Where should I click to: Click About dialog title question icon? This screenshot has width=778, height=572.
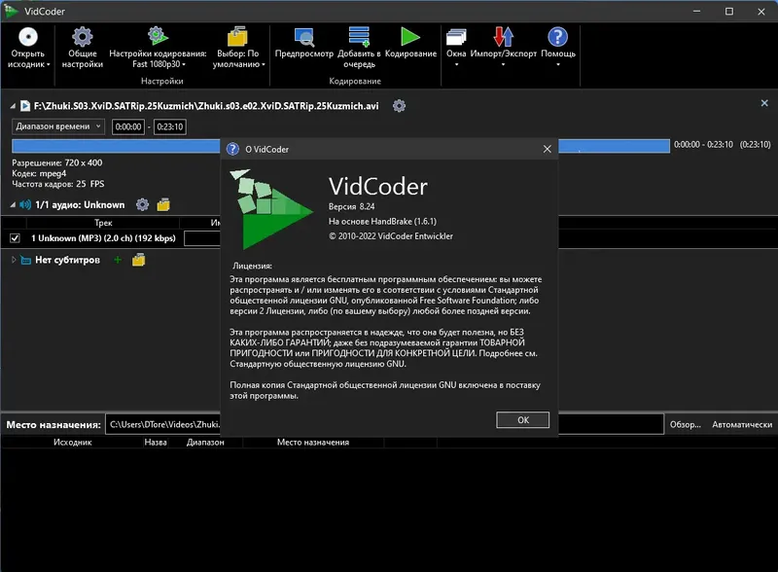(232, 149)
